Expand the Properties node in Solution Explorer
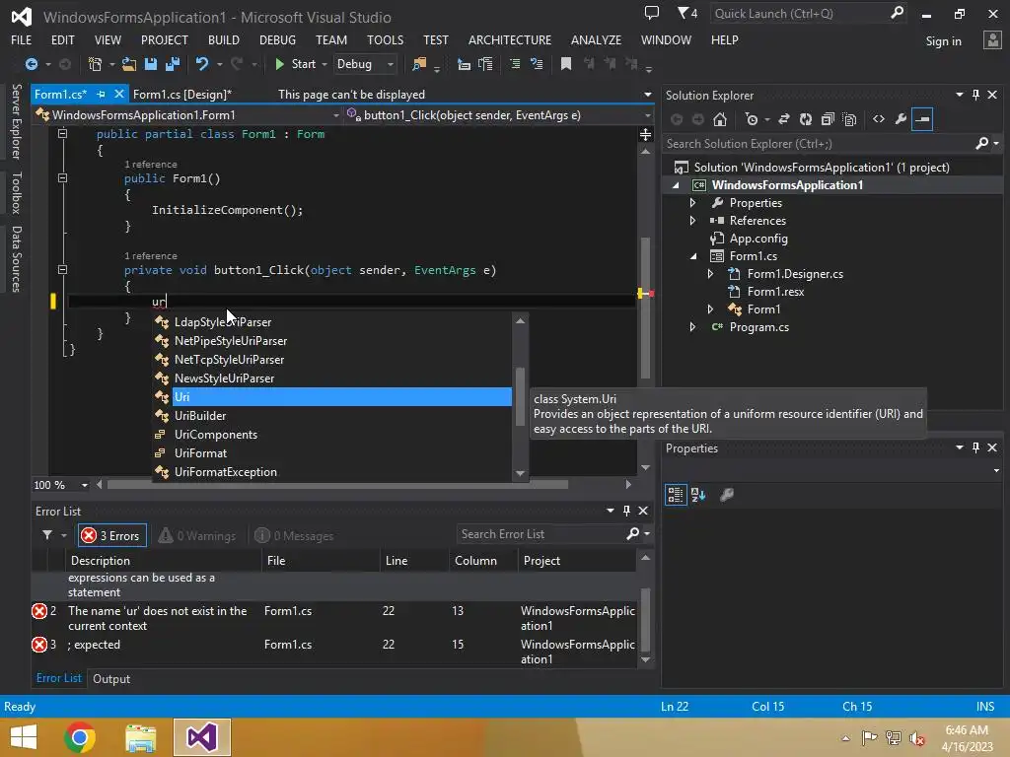The image size is (1010, 757). point(693,203)
